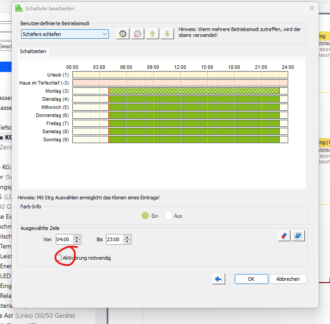Click the add operating mode gear icon
The width and height of the screenshot is (330, 324).
click(123, 34)
